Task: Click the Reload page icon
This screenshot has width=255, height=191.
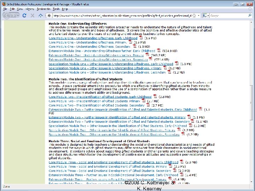Action: (x=24, y=16)
